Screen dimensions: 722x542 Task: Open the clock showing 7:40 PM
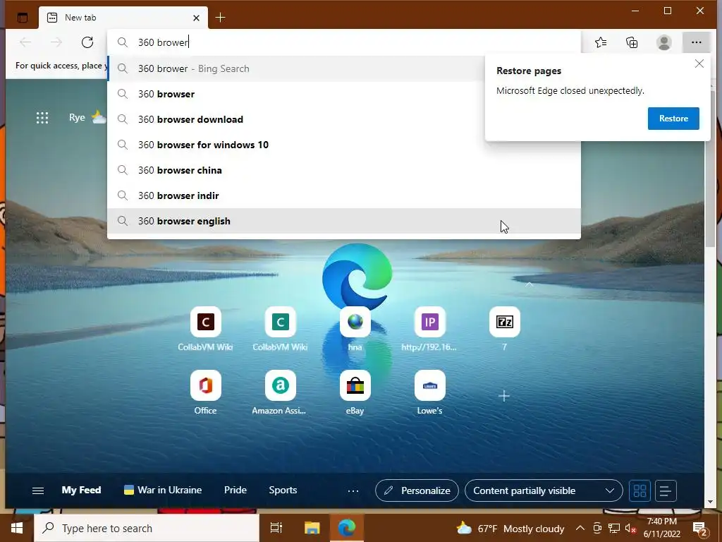coord(661,528)
